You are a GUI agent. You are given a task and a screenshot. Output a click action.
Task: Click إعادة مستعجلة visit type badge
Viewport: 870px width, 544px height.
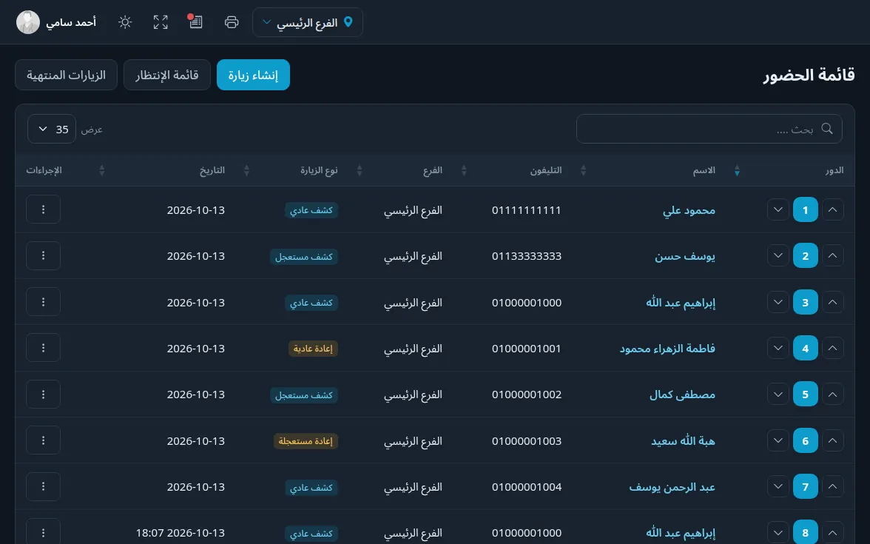click(x=306, y=441)
